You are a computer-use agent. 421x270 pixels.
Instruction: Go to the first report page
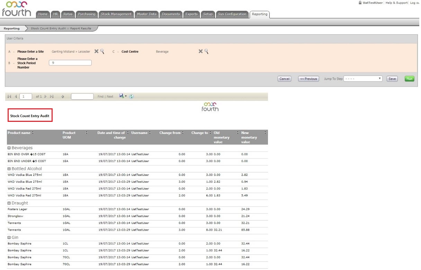(x=9, y=97)
